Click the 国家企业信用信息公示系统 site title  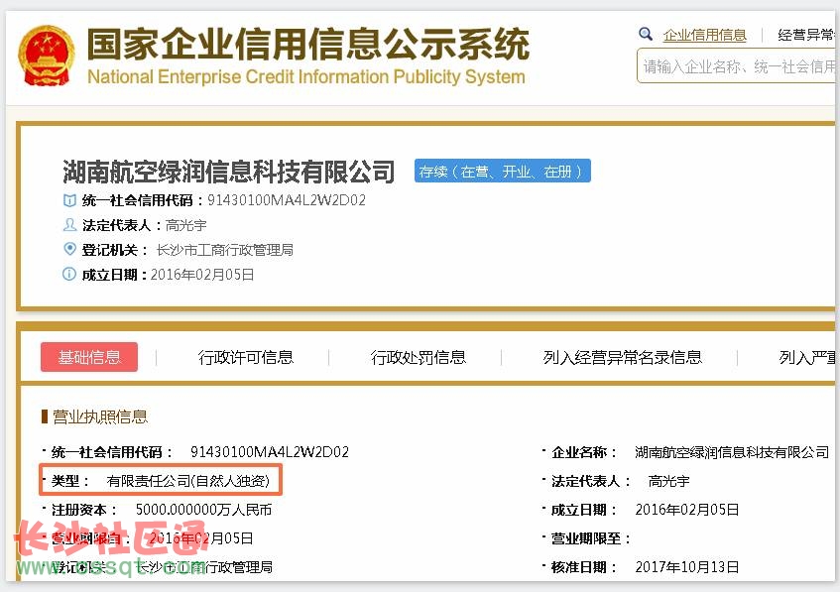(x=308, y=44)
